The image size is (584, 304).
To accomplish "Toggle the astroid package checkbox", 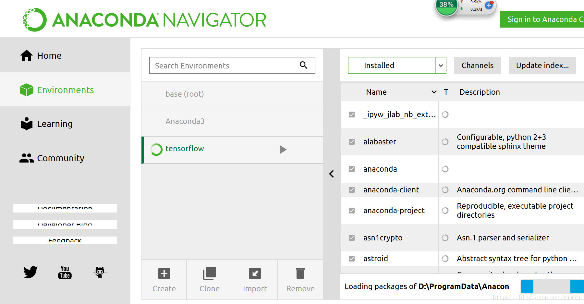I will pyautogui.click(x=352, y=259).
